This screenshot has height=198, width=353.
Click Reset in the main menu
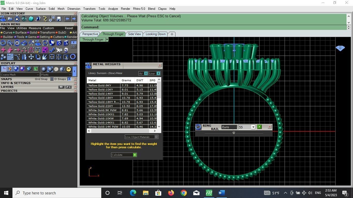(69, 28)
